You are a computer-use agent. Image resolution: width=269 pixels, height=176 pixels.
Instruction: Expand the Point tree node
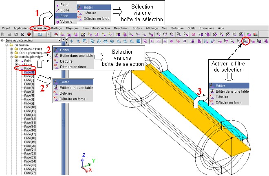(x=17, y=61)
